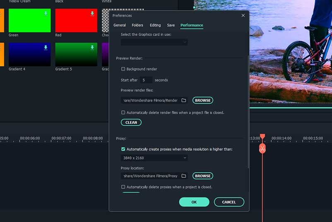This screenshot has height=222, width=332.
Task: Switch to the General tab
Action: [120, 25]
